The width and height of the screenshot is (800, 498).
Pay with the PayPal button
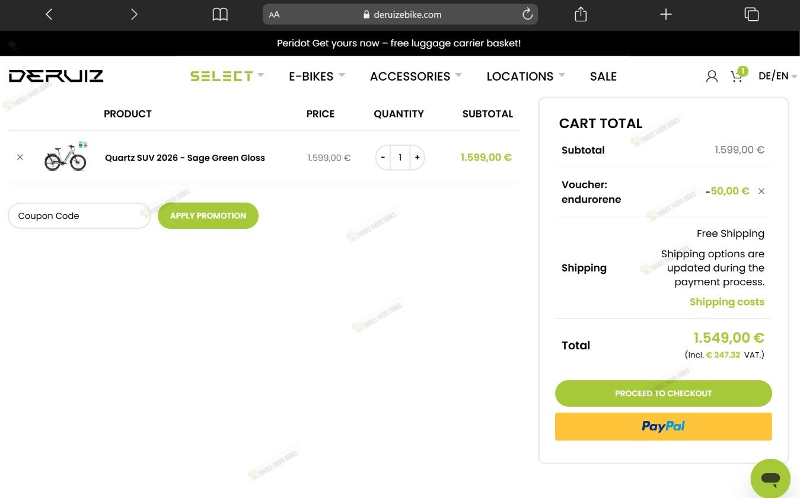(664, 426)
